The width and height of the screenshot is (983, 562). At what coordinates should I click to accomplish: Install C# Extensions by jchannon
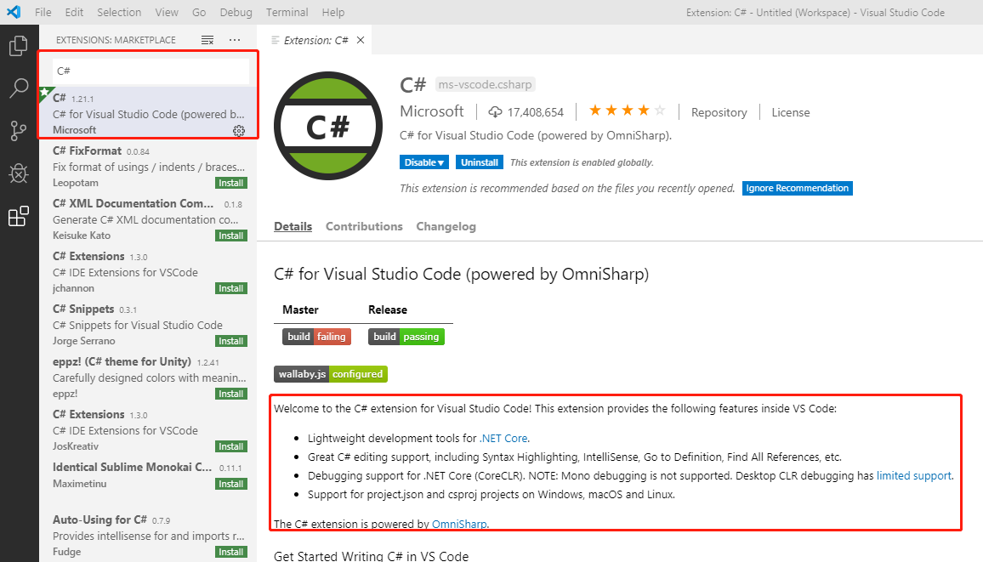(231, 288)
